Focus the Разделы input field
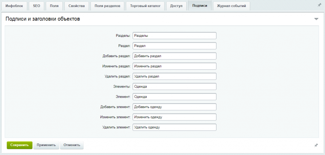The height and width of the screenshot is (155, 325). tap(175, 36)
